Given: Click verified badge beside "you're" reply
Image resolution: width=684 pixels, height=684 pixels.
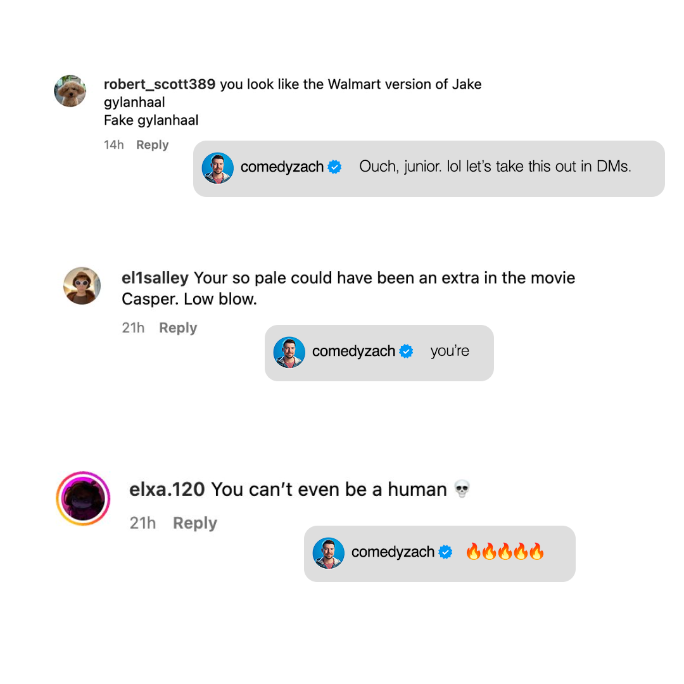Looking at the screenshot, I should [x=406, y=351].
